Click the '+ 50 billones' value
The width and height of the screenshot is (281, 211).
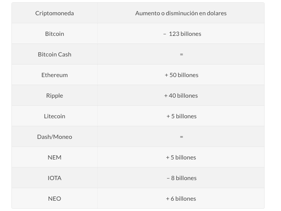click(181, 75)
